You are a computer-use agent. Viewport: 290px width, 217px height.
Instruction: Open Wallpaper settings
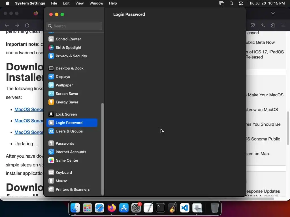tap(72, 85)
